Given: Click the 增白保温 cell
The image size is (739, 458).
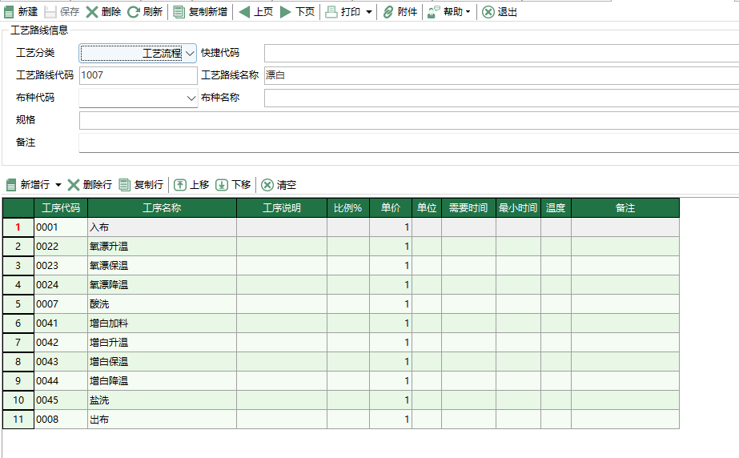Looking at the screenshot, I should (x=162, y=362).
